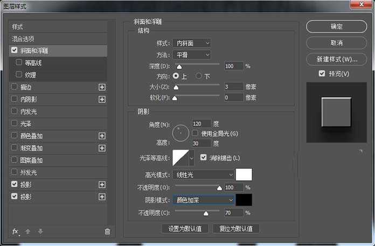Click the 角度 input field showing 120

[x=202, y=124]
